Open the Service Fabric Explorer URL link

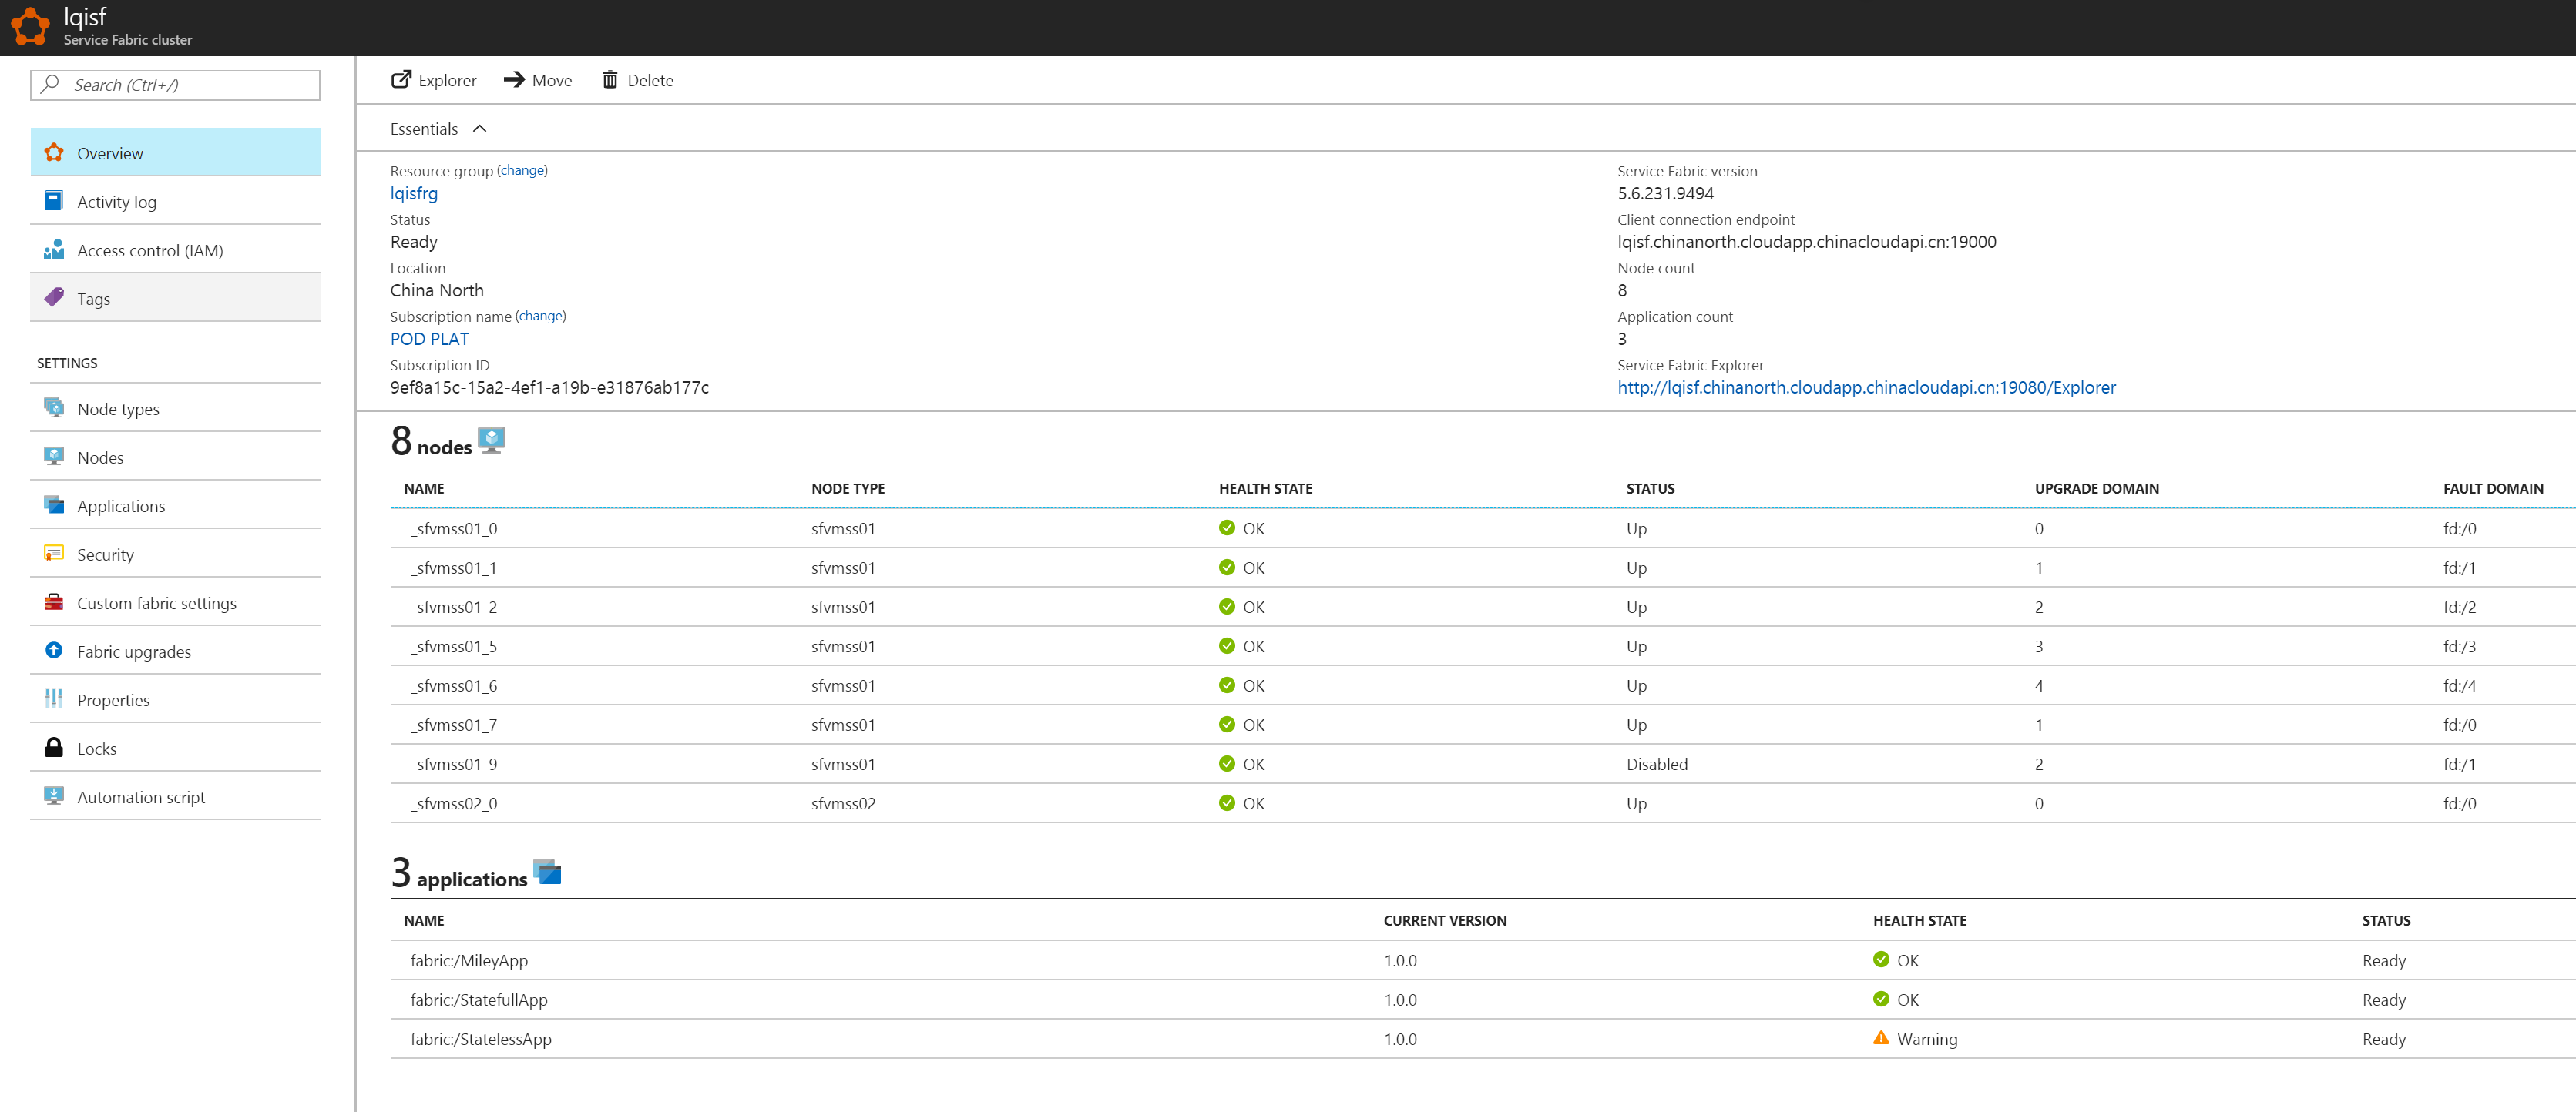[x=1866, y=387]
